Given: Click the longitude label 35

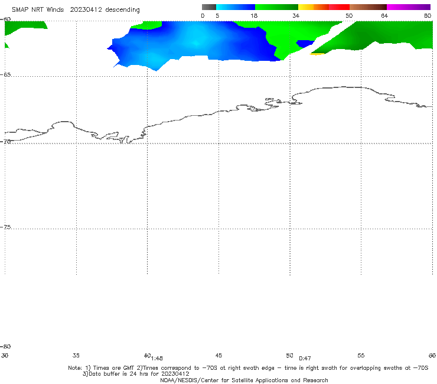Looking at the screenshot, I should [x=76, y=355].
